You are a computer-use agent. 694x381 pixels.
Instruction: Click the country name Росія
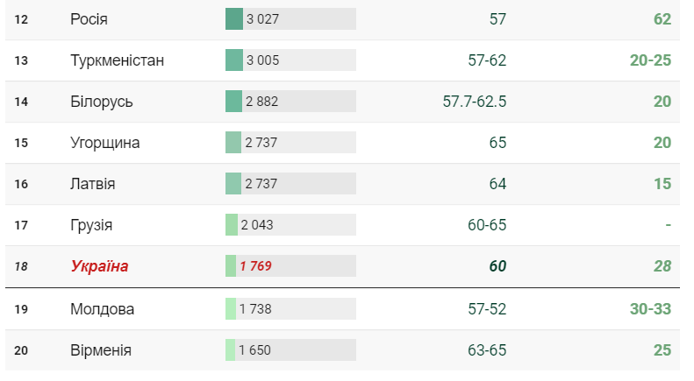[x=89, y=18]
